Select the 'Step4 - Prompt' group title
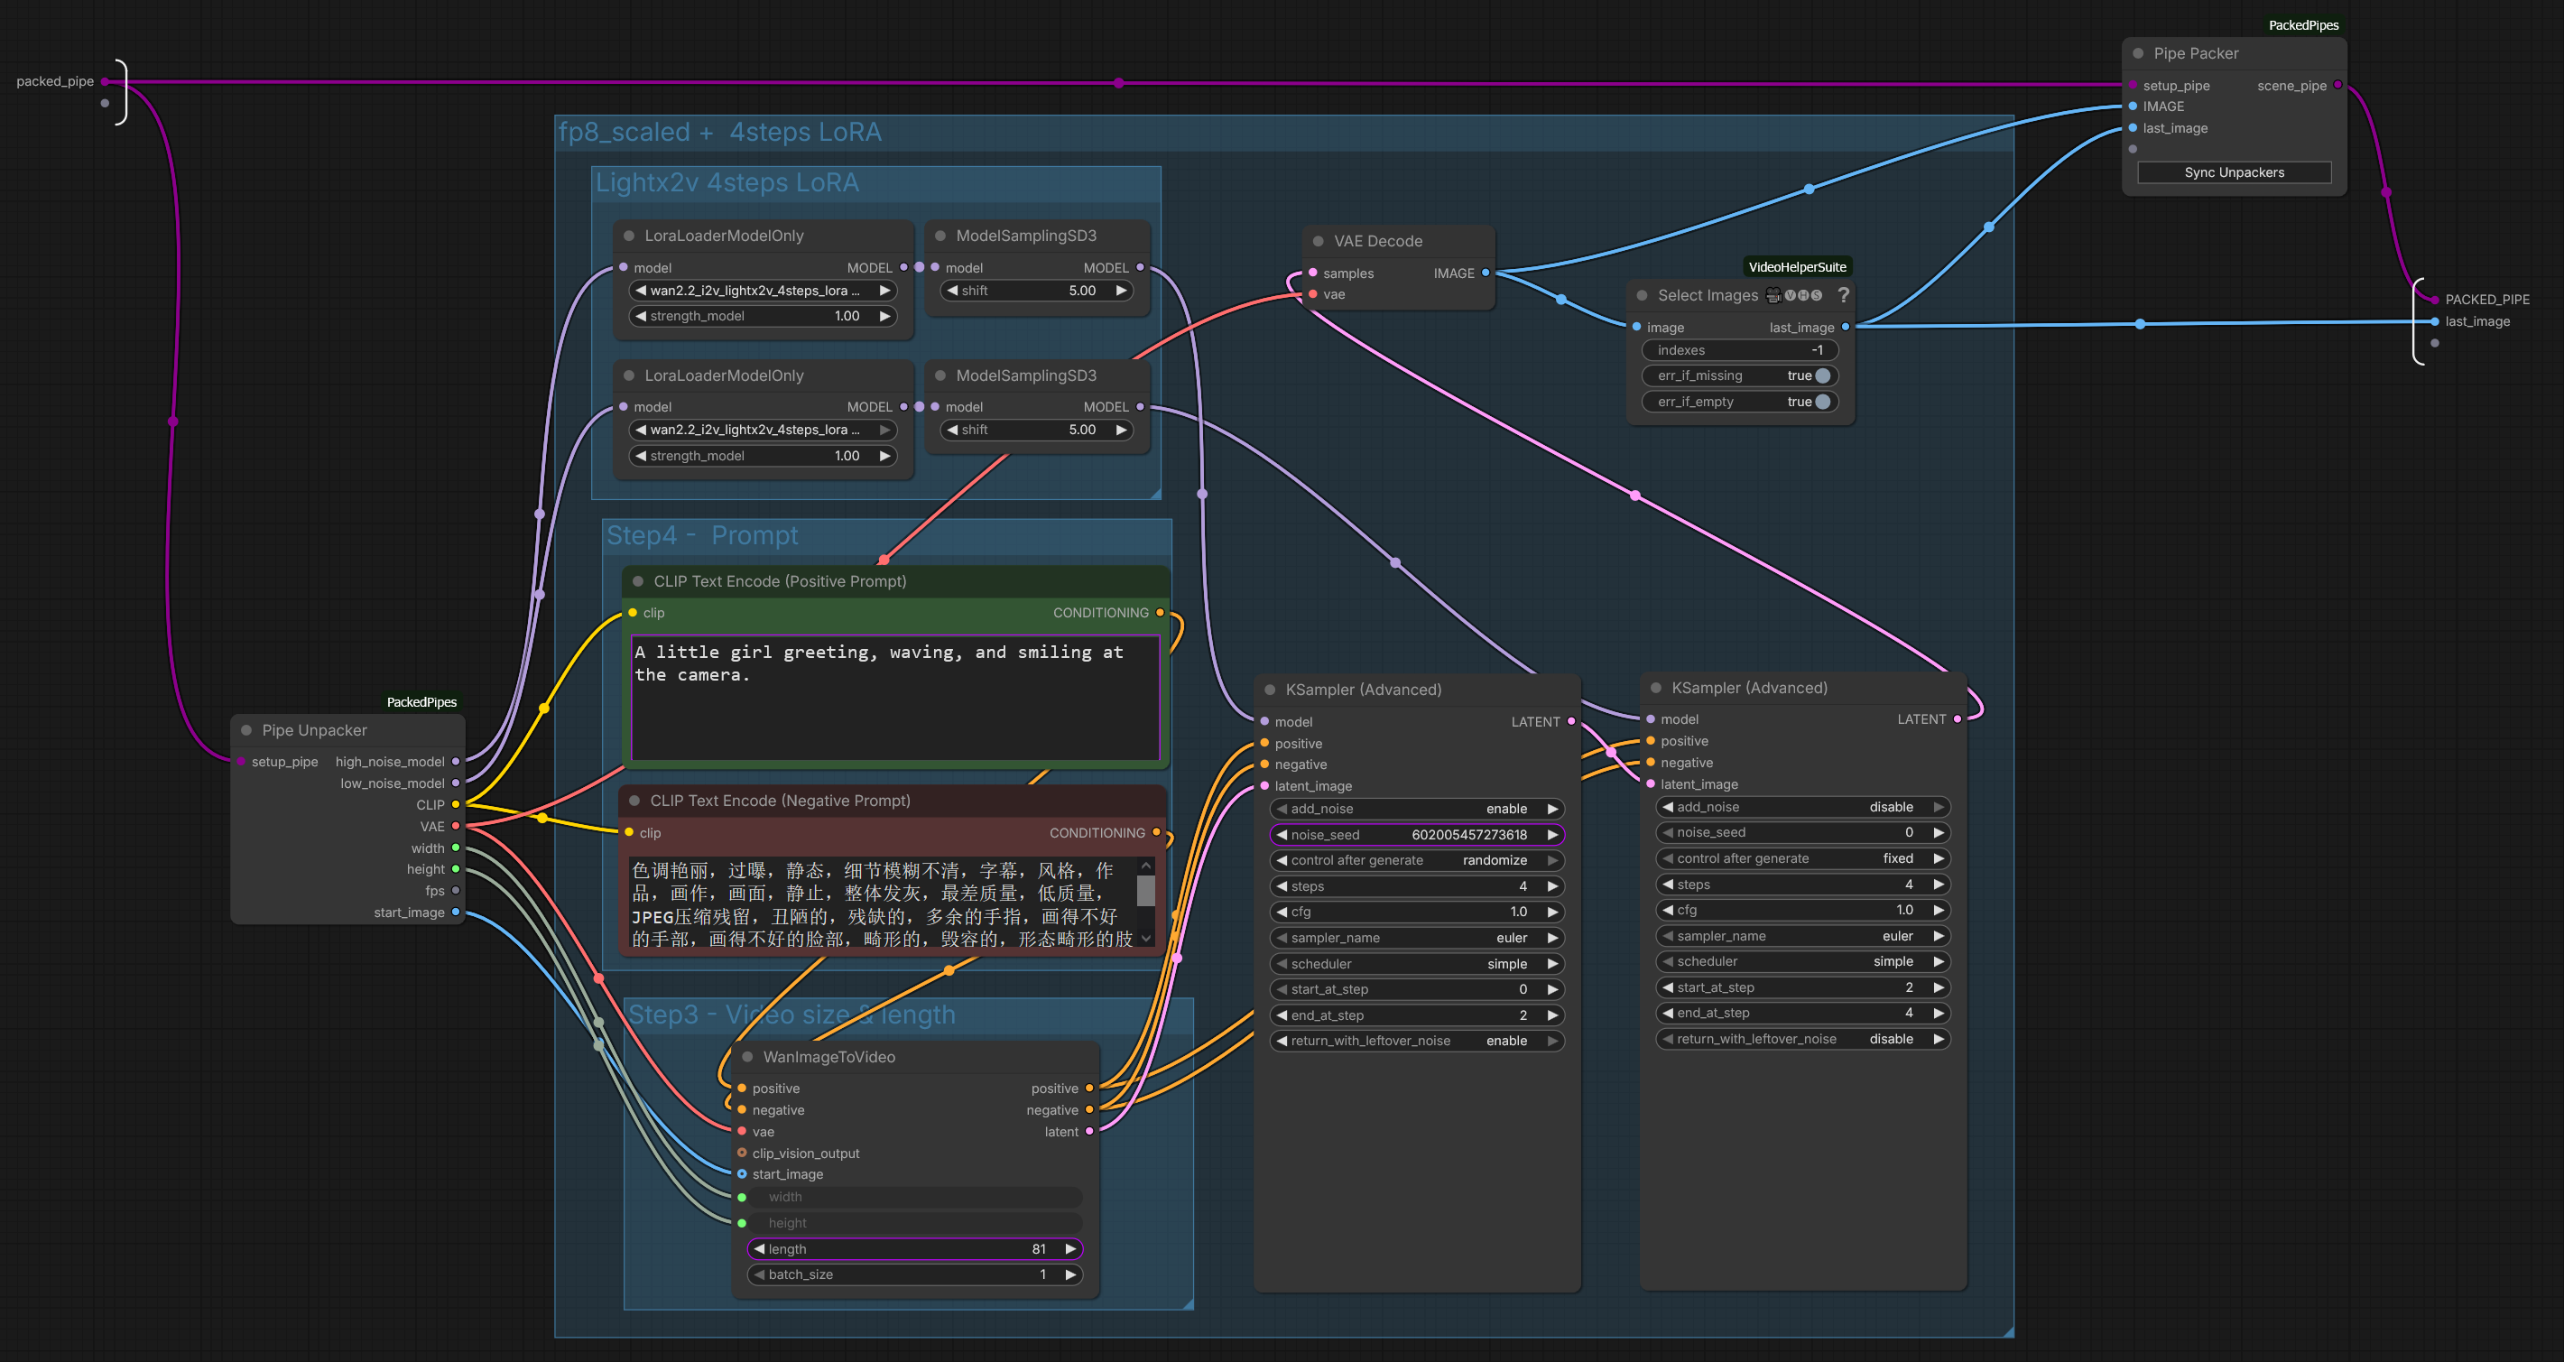This screenshot has height=1362, width=2564. [703, 535]
